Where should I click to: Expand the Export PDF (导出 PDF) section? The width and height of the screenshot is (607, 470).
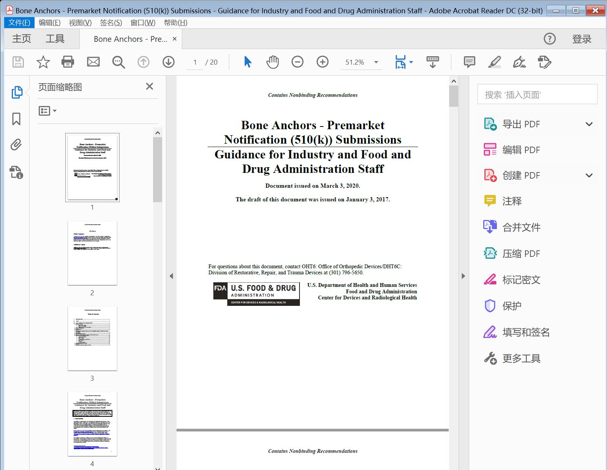(x=589, y=124)
